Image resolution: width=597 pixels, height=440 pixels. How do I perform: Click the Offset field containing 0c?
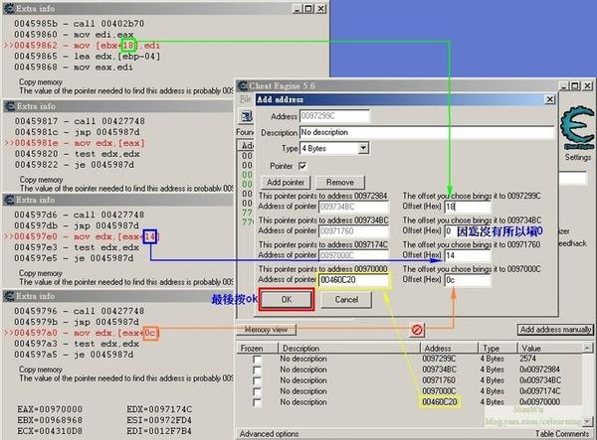[468, 280]
